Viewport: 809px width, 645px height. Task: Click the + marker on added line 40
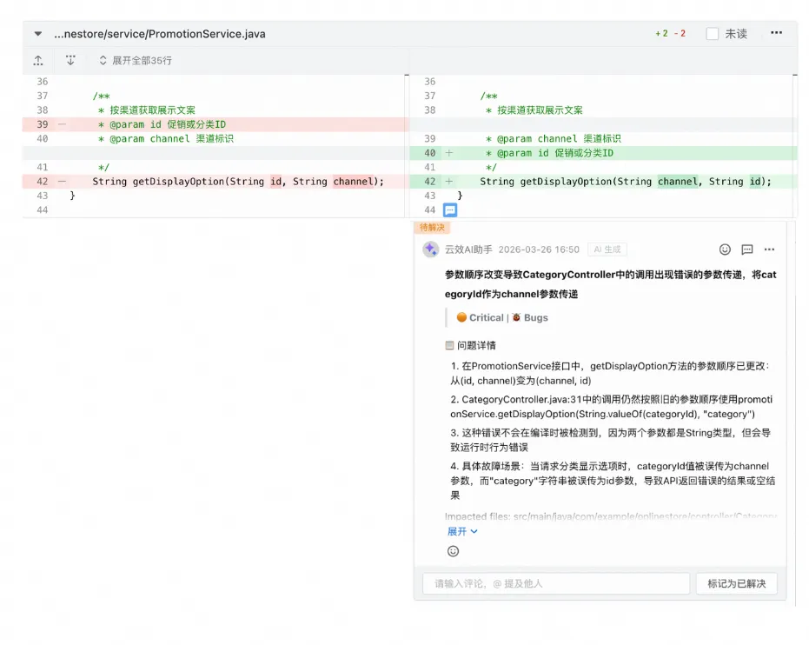(449, 153)
